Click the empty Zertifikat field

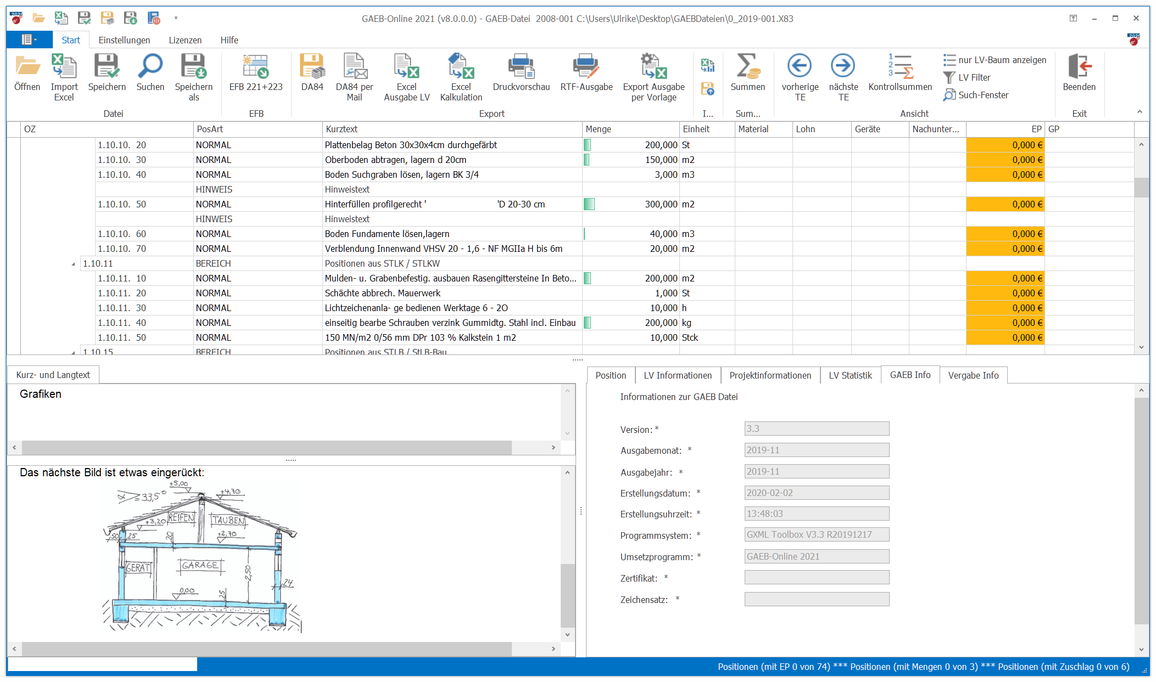[x=817, y=577]
